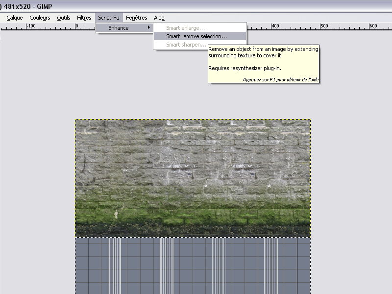Open the Aide menu
This screenshot has width=392, height=294.
[159, 18]
